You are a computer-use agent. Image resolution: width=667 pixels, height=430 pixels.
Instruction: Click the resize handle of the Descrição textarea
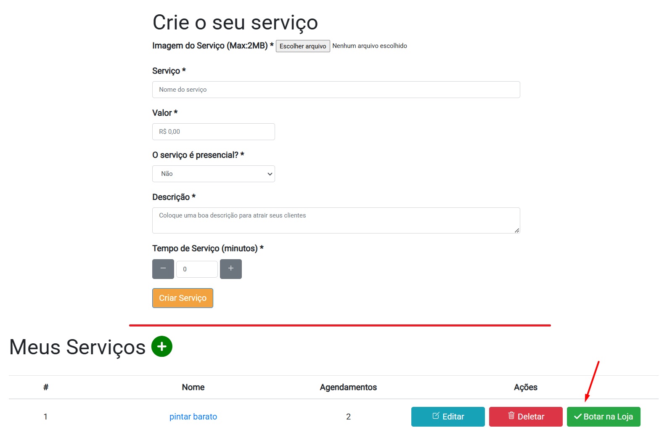pos(516,231)
